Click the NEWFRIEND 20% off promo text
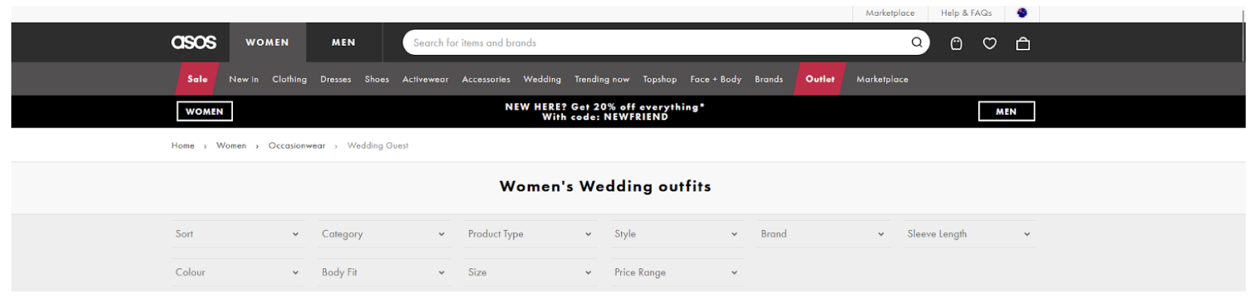The width and height of the screenshot is (1257, 302). click(x=605, y=111)
